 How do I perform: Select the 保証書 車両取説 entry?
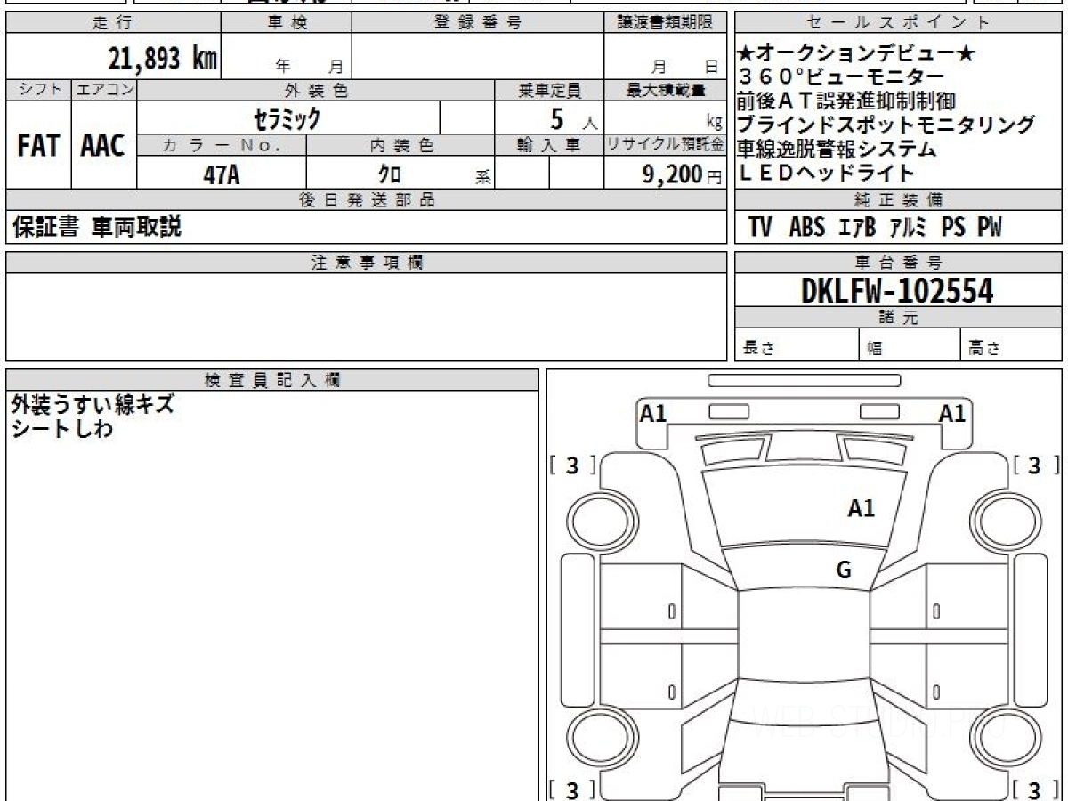coord(97,227)
